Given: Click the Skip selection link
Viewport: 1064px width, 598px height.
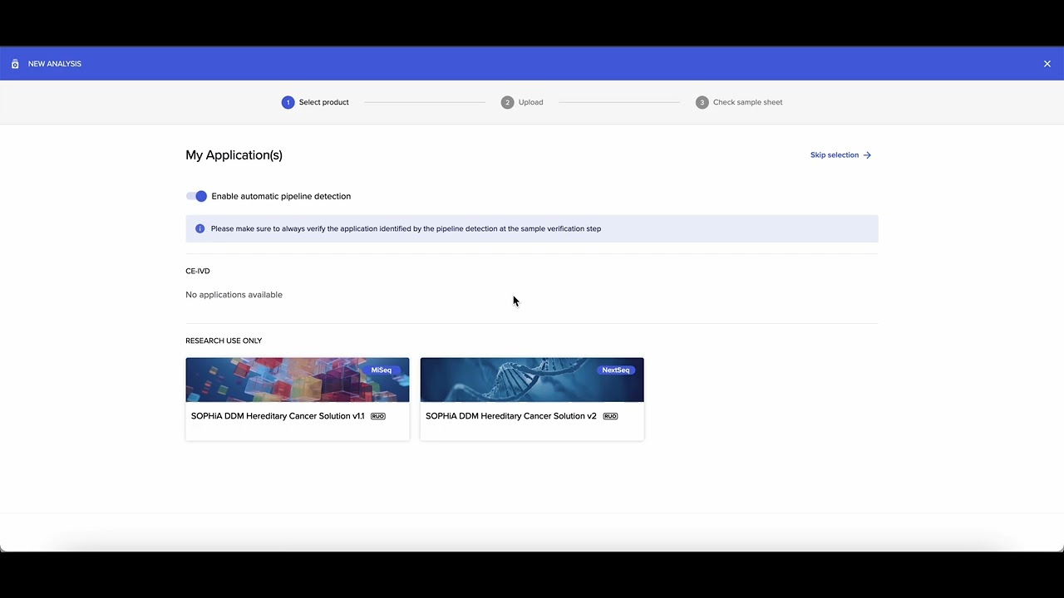Looking at the screenshot, I should point(834,155).
